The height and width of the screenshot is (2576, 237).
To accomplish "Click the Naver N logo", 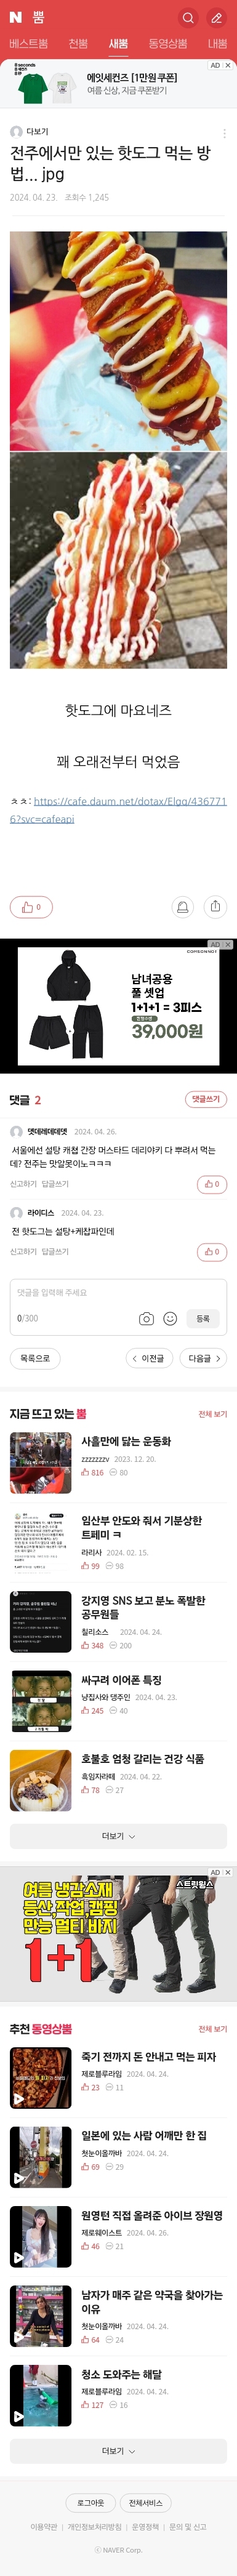I will point(16,18).
